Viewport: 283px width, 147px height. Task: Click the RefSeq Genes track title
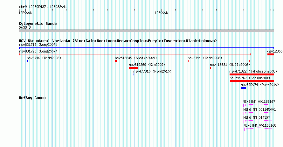32,98
